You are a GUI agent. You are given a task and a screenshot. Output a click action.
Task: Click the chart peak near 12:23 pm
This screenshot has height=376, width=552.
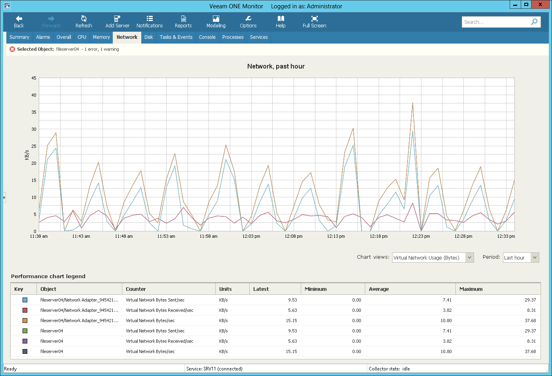(x=413, y=103)
